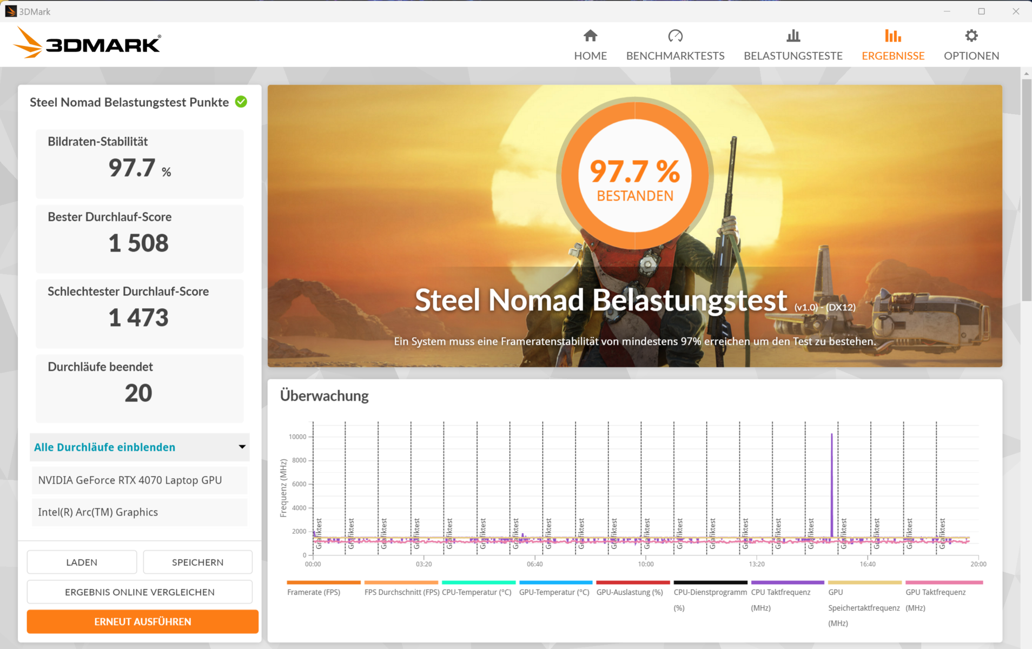Open Optionen via the gear icon
This screenshot has height=649, width=1032.
[x=971, y=36]
